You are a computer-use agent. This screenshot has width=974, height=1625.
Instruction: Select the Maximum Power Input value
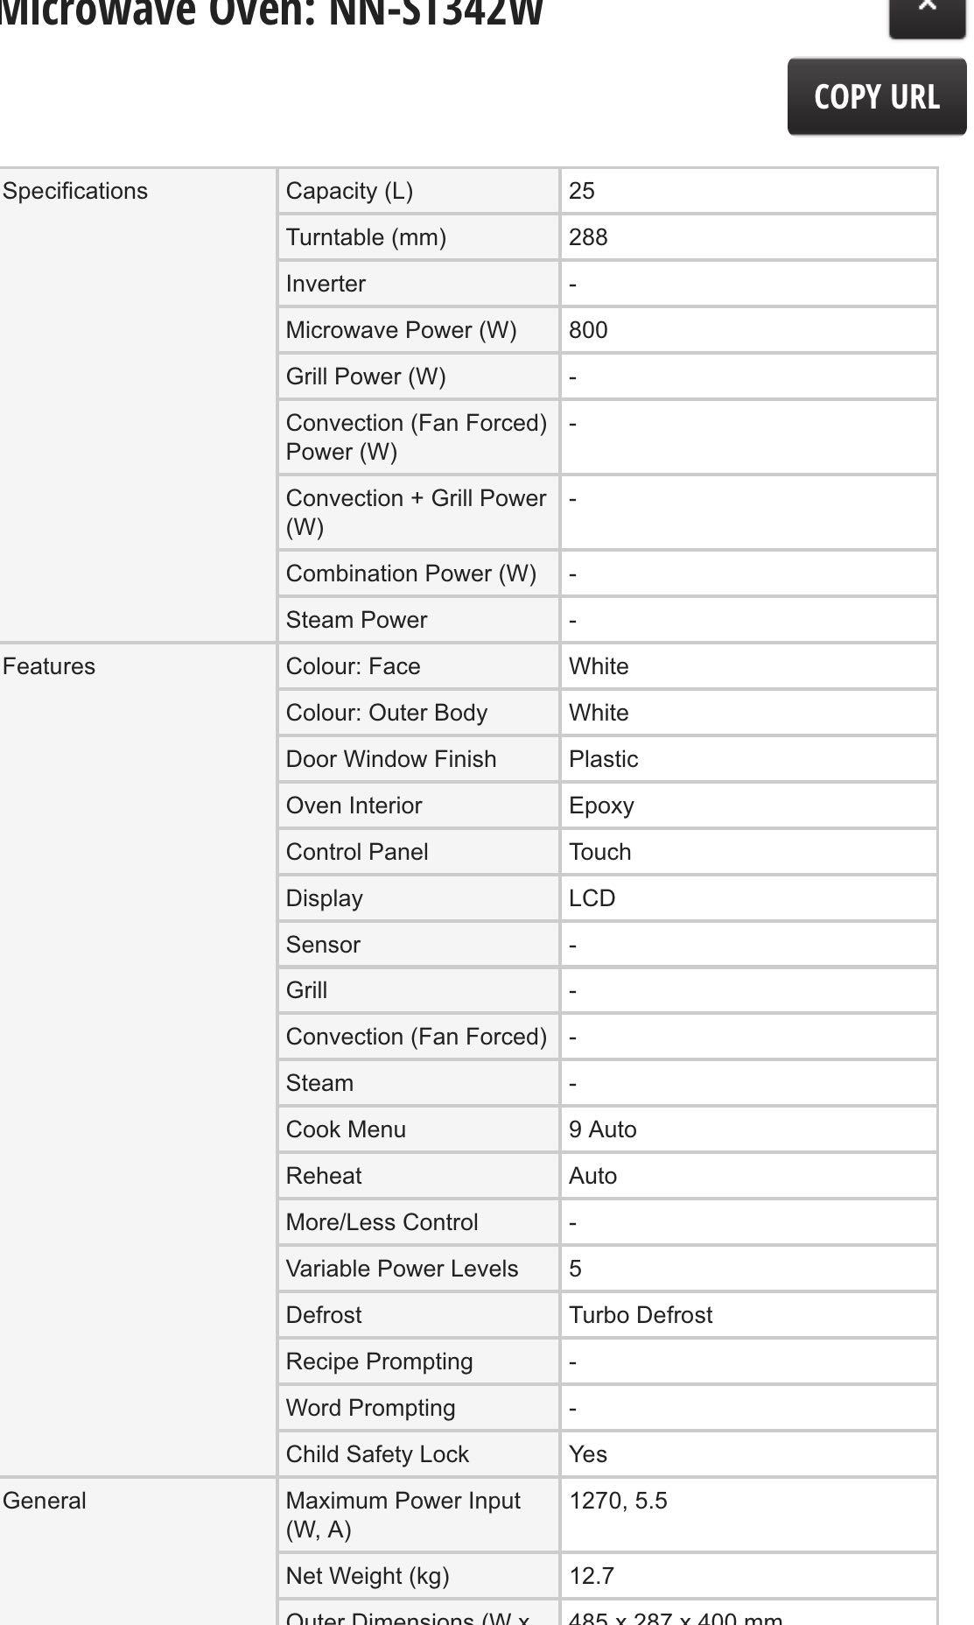618,1501
